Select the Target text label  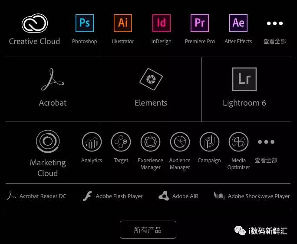click(121, 161)
